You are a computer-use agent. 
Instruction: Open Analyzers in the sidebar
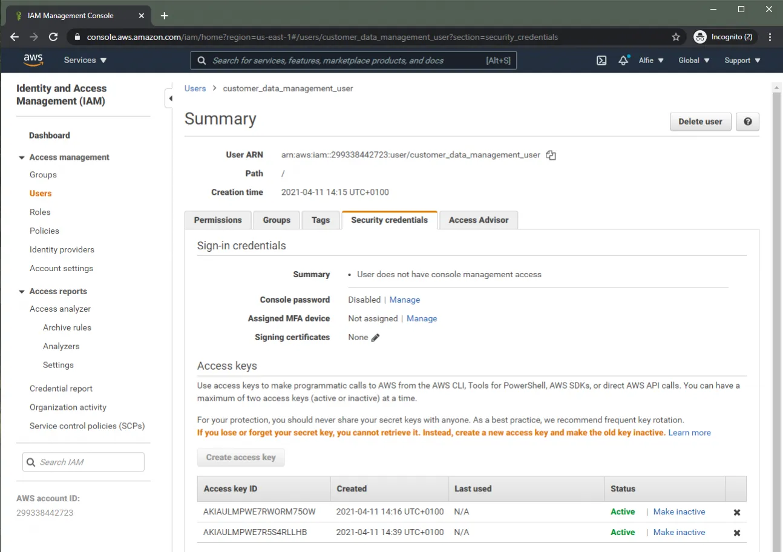click(61, 347)
